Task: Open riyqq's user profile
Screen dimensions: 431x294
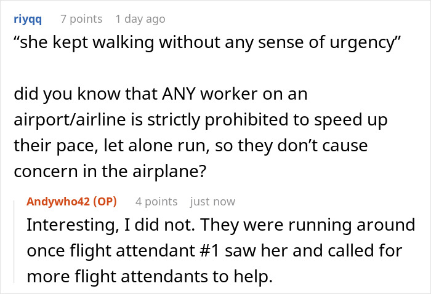Action: 28,19
